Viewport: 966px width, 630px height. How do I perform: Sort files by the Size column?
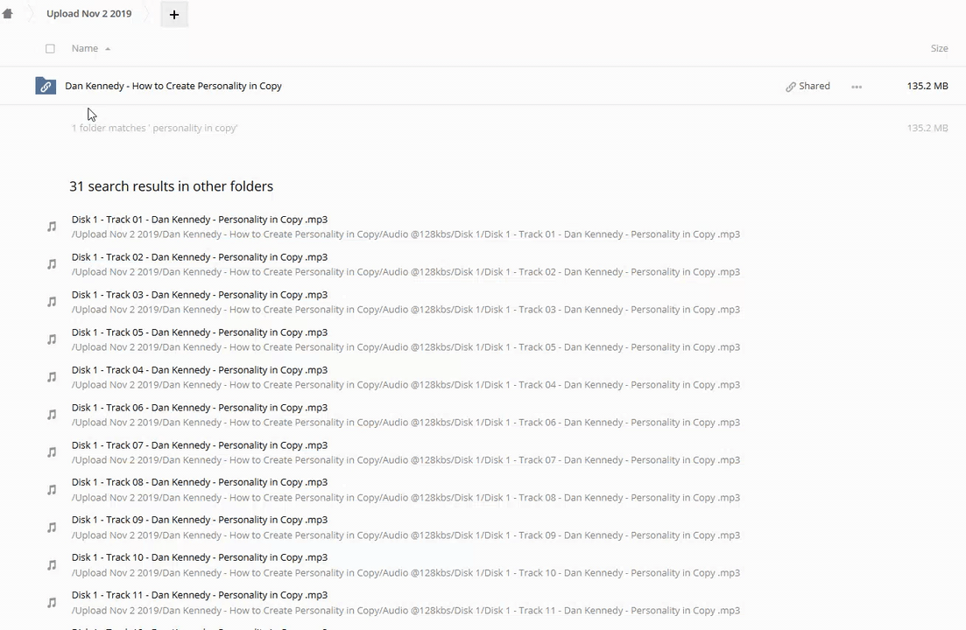[x=939, y=49]
